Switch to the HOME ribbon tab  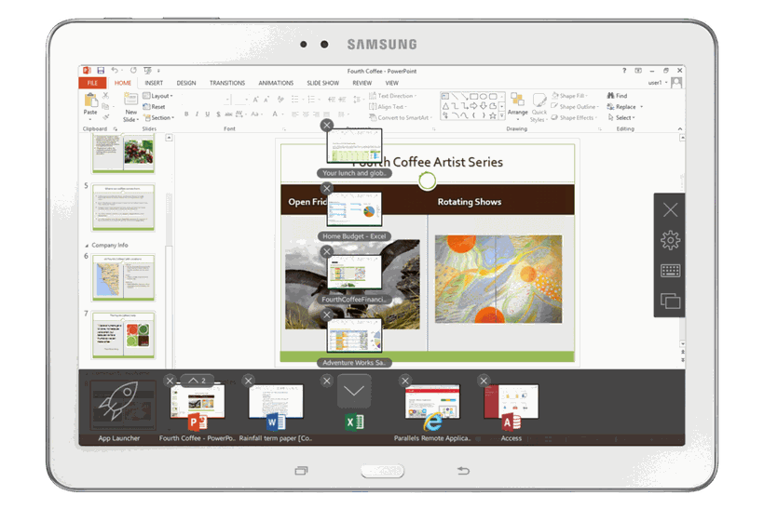tap(123, 83)
